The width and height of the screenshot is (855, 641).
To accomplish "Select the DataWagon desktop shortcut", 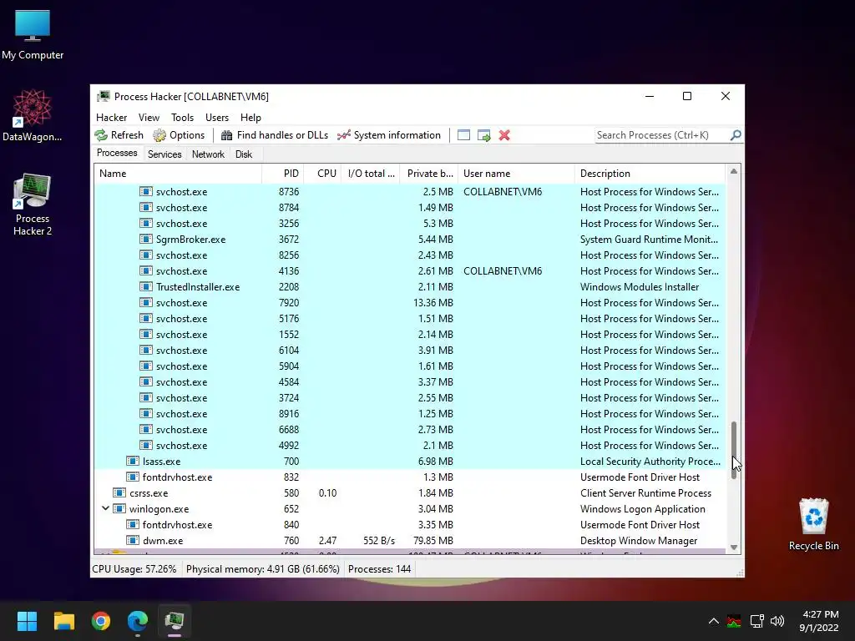I will (x=33, y=115).
